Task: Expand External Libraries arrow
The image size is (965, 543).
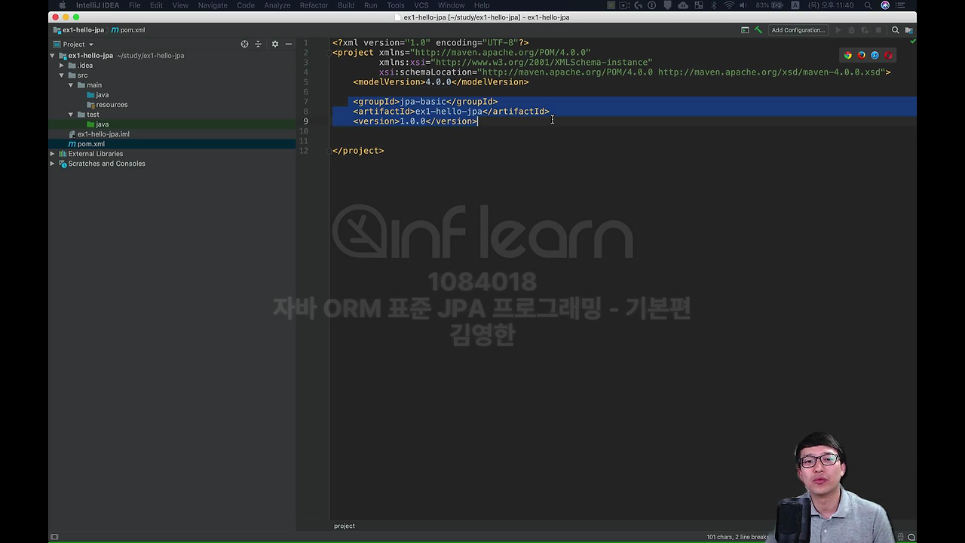Action: [x=53, y=154]
